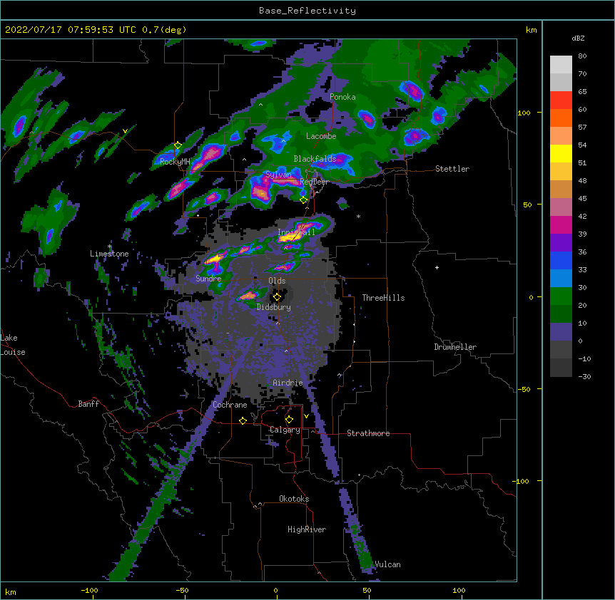615x600 pixels.
Task: Click the Didsbury town label
Action: coord(274,307)
